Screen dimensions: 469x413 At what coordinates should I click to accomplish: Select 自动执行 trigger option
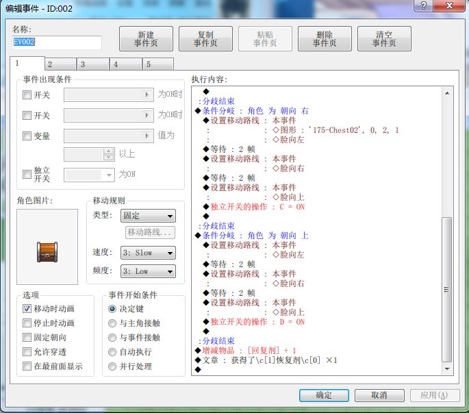click(112, 352)
